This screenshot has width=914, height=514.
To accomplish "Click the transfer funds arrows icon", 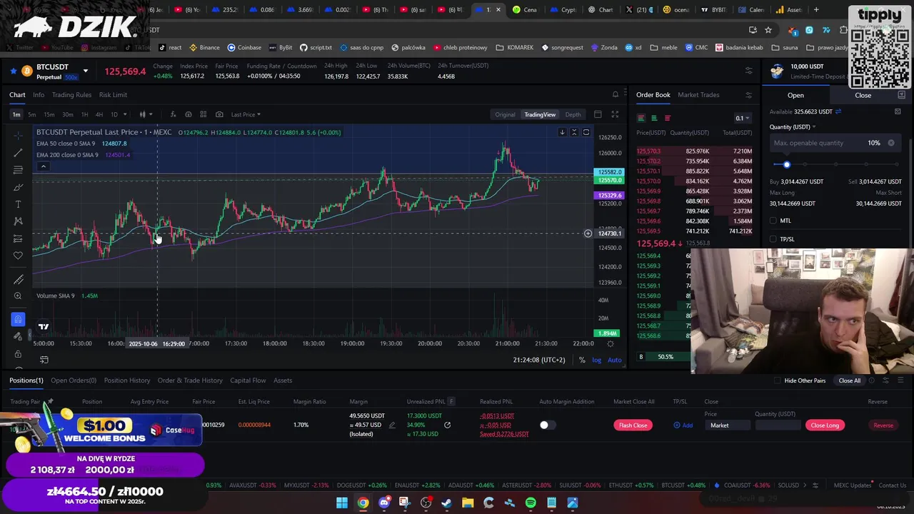I will click(x=838, y=111).
